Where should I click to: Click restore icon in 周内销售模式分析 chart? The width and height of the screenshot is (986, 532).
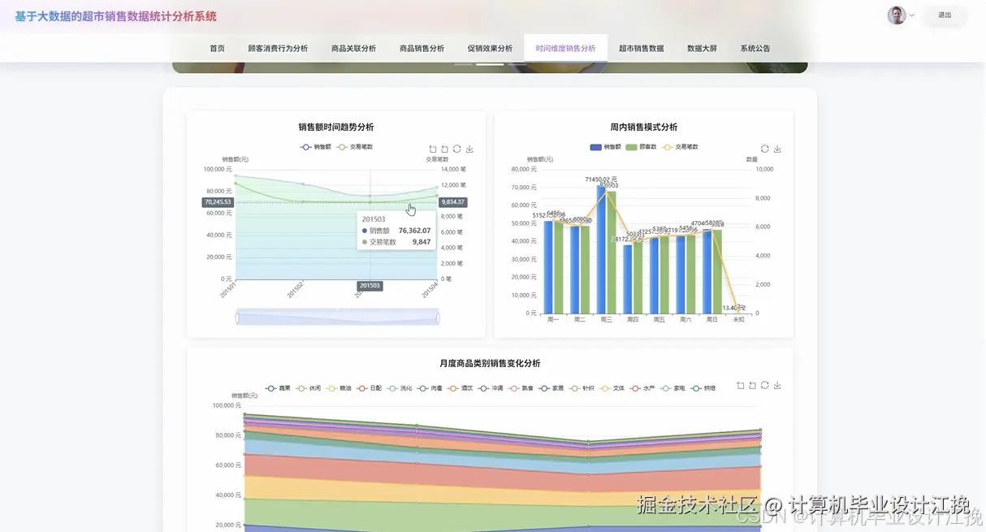[765, 149]
